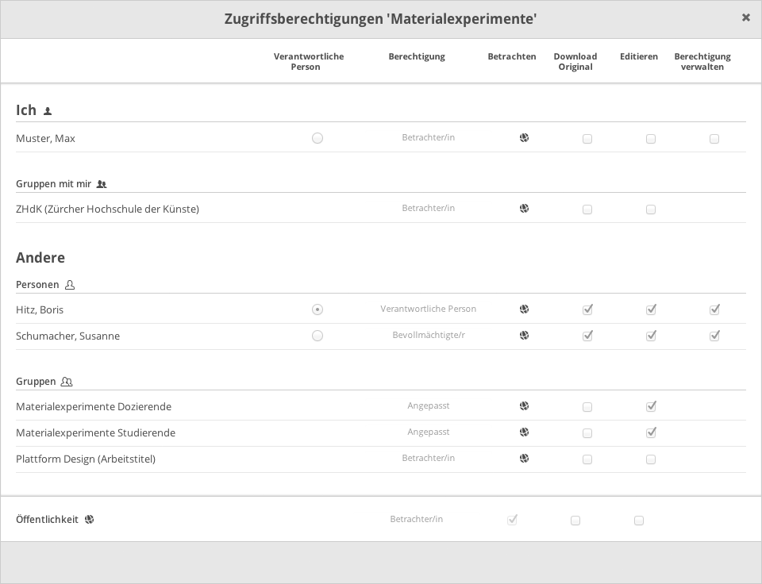The width and height of the screenshot is (762, 584).
Task: Click globe icon for Plattform Design row
Action: 524,459
